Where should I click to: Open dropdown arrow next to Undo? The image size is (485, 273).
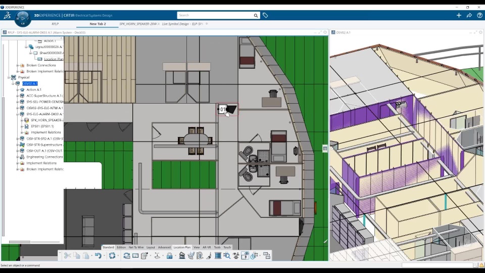coord(104,256)
